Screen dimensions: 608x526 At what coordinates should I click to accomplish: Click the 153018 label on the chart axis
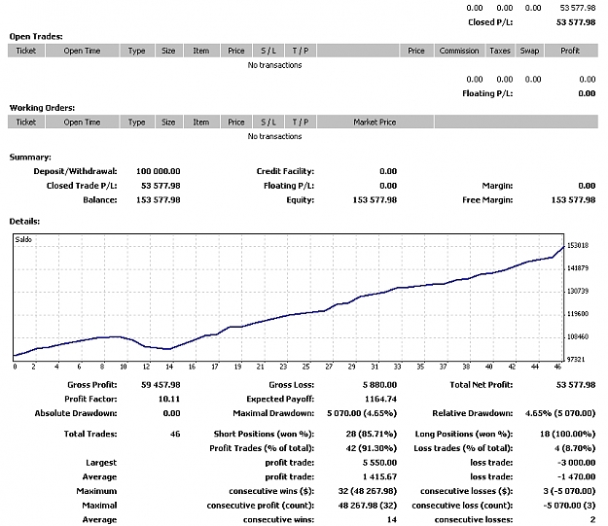pyautogui.click(x=578, y=245)
